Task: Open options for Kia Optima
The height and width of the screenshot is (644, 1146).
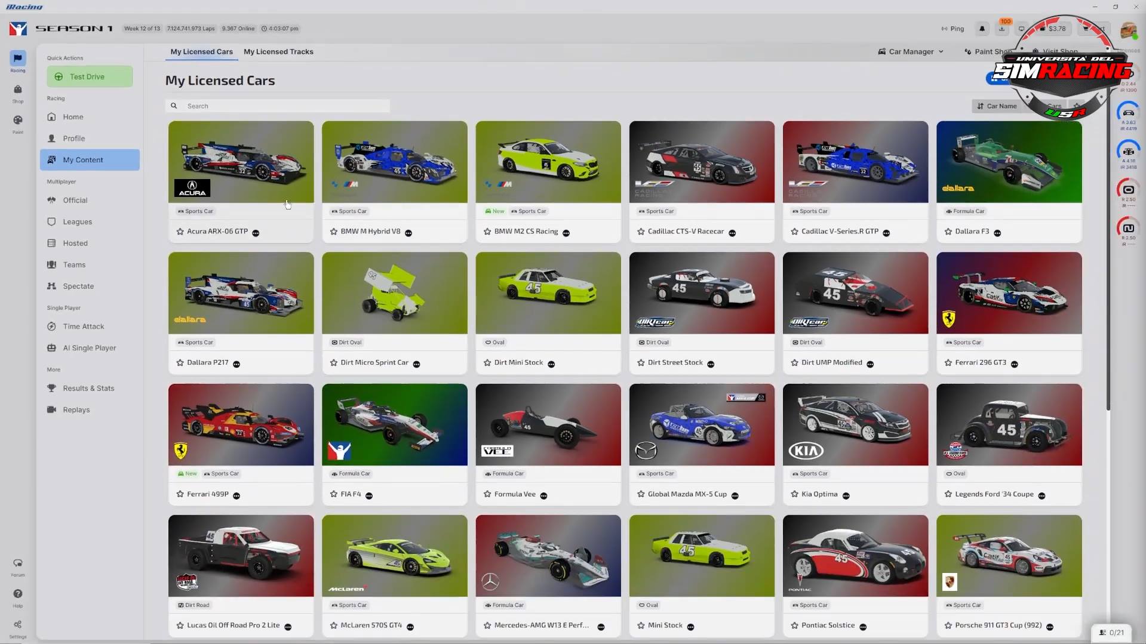Action: (846, 495)
